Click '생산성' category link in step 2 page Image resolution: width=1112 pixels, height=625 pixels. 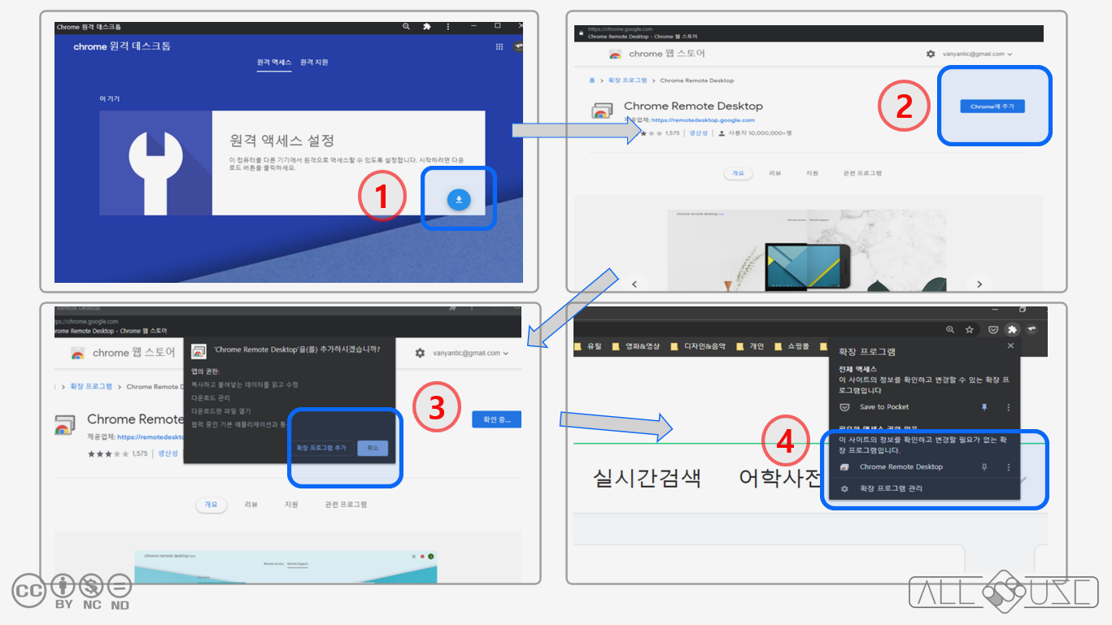[698, 133]
